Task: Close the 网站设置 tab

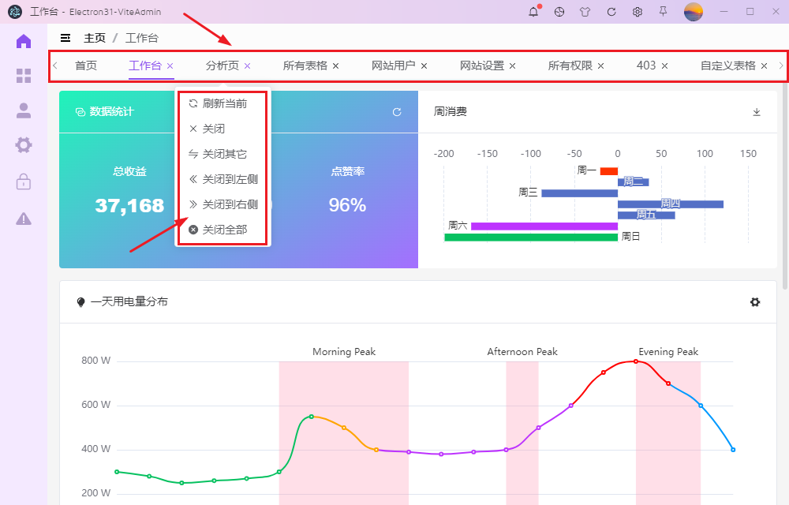Action: pyautogui.click(x=512, y=66)
